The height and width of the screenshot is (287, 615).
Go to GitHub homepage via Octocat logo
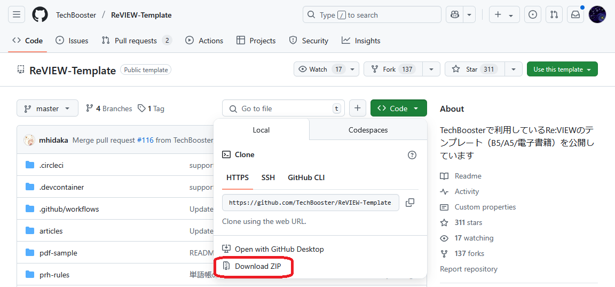[40, 15]
